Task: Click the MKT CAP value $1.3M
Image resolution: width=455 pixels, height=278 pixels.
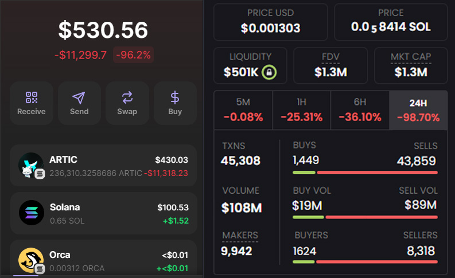Action: point(411,72)
